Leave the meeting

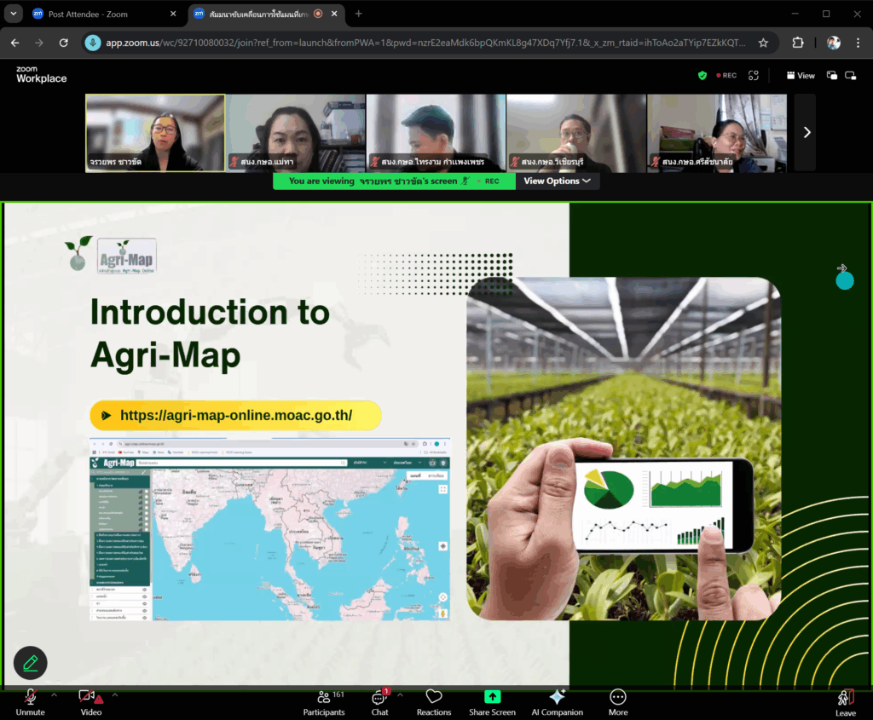[845, 702]
